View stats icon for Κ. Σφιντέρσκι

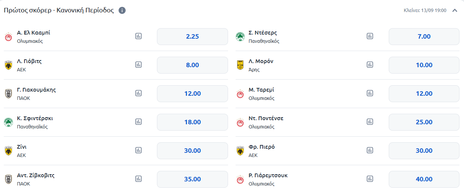click(138, 122)
